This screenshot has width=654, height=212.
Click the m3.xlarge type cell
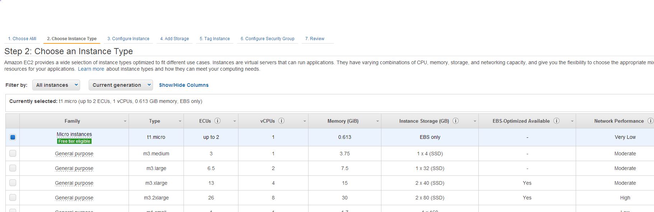(x=156, y=183)
